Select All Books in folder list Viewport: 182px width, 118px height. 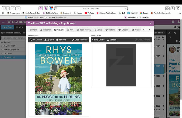5,42
